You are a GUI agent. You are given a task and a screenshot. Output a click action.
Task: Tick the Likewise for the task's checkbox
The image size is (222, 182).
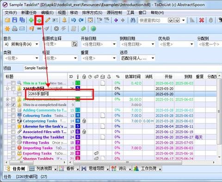click(13, 127)
